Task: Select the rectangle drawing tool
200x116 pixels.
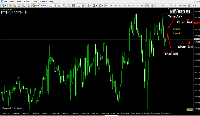Action: [184, 5]
